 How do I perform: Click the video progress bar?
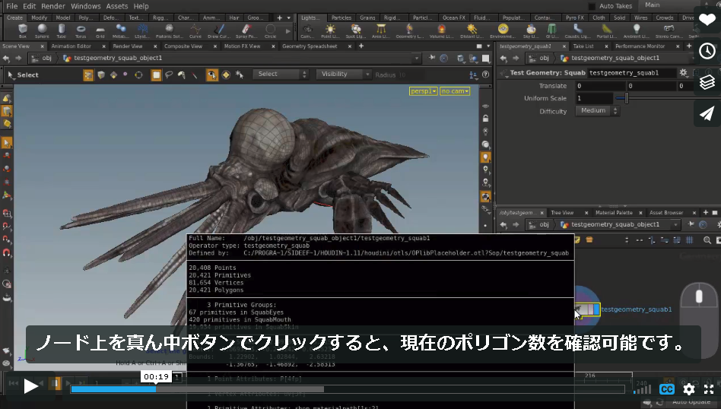(347, 389)
